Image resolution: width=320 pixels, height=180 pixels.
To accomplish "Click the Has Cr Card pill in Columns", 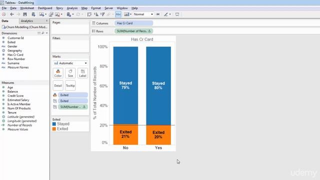I will (133, 23).
